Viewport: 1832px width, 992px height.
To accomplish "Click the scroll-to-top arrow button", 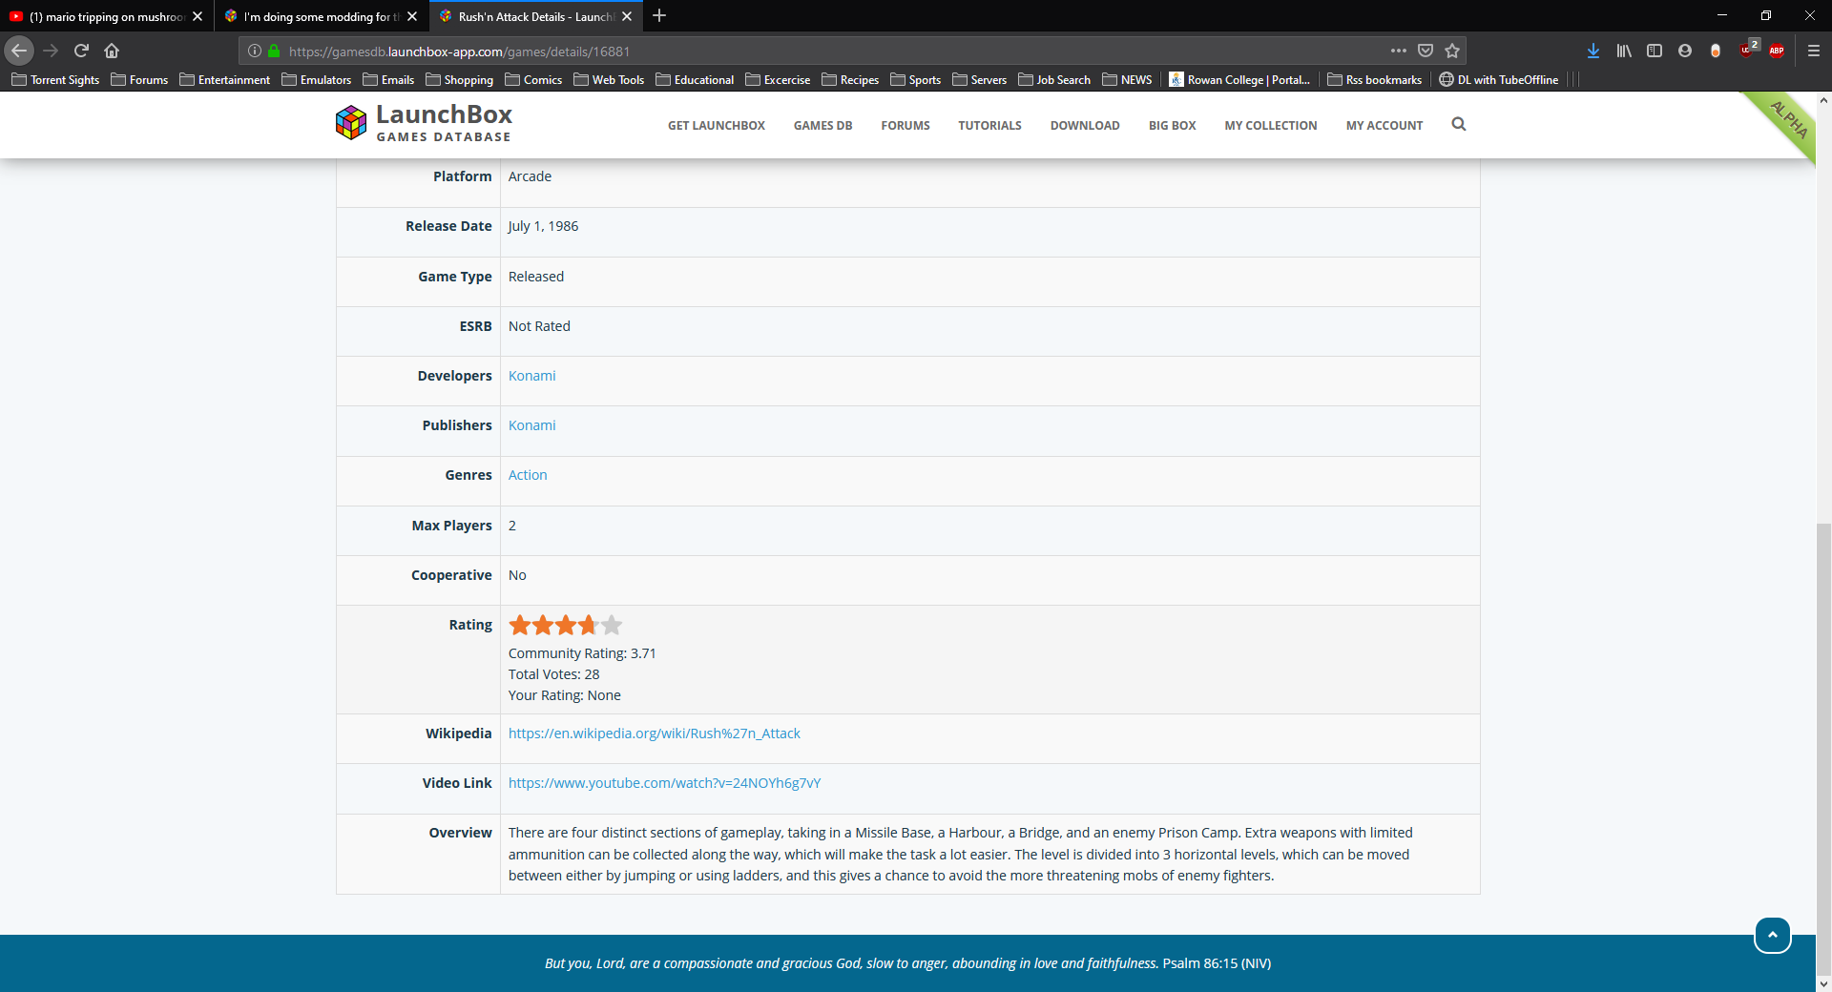I will pos(1773,935).
